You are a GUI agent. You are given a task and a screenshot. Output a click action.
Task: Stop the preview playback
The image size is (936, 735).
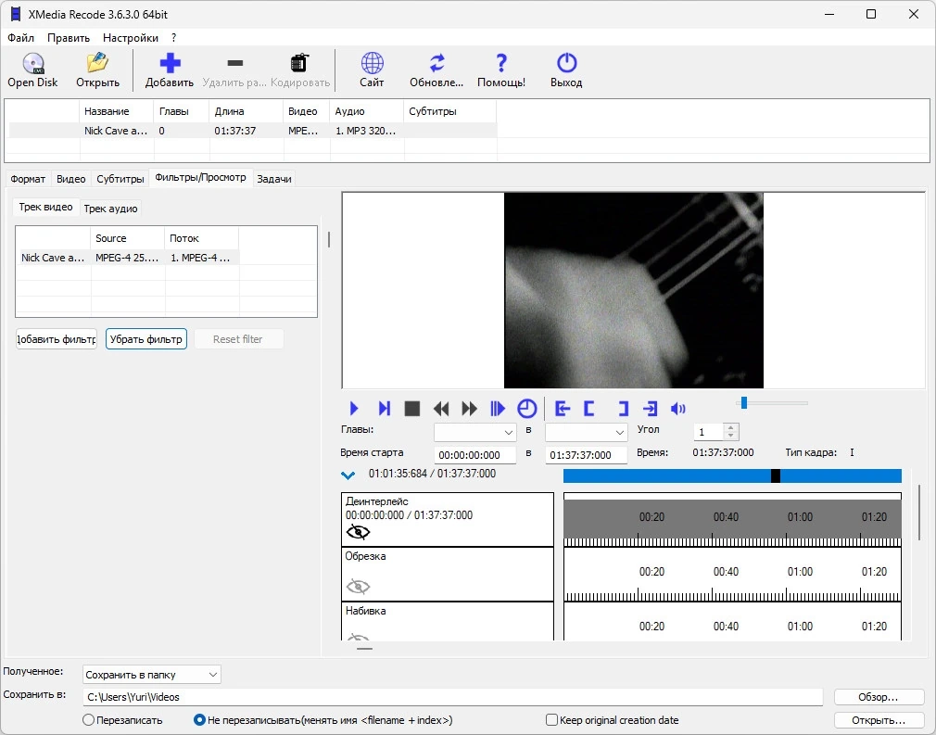(411, 409)
